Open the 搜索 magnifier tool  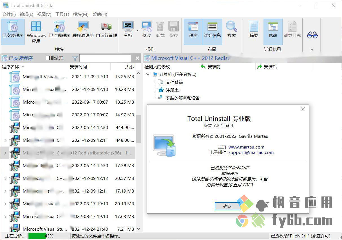(x=231, y=29)
